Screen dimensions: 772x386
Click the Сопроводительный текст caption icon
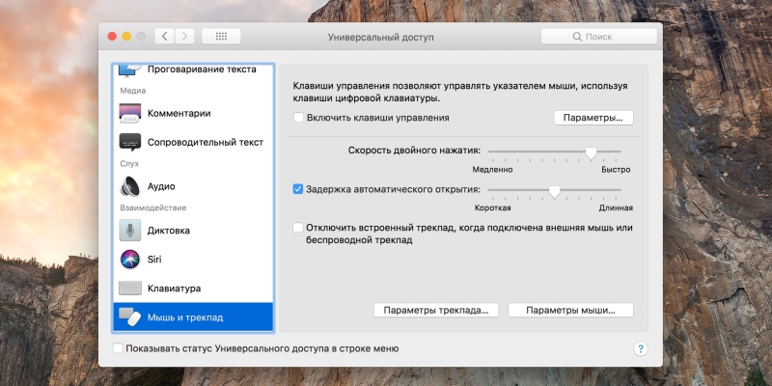130,142
